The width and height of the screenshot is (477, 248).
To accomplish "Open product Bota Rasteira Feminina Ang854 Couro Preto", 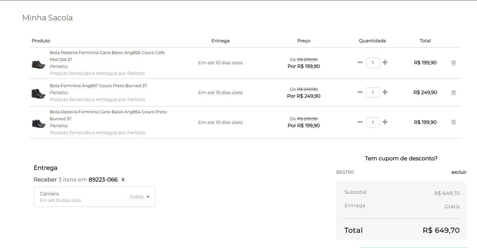I will pyautogui.click(x=108, y=115).
